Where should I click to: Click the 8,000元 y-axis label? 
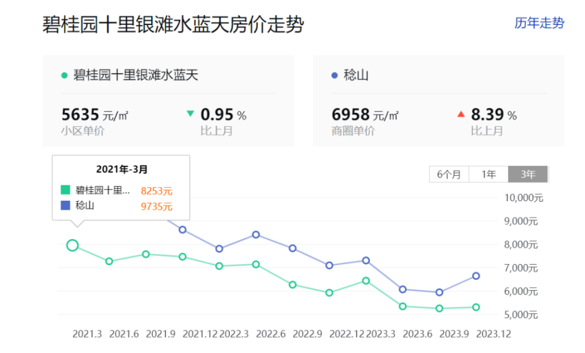[521, 245]
